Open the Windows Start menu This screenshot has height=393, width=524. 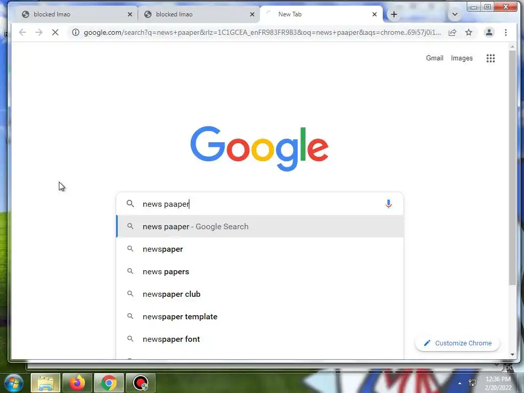click(x=13, y=383)
